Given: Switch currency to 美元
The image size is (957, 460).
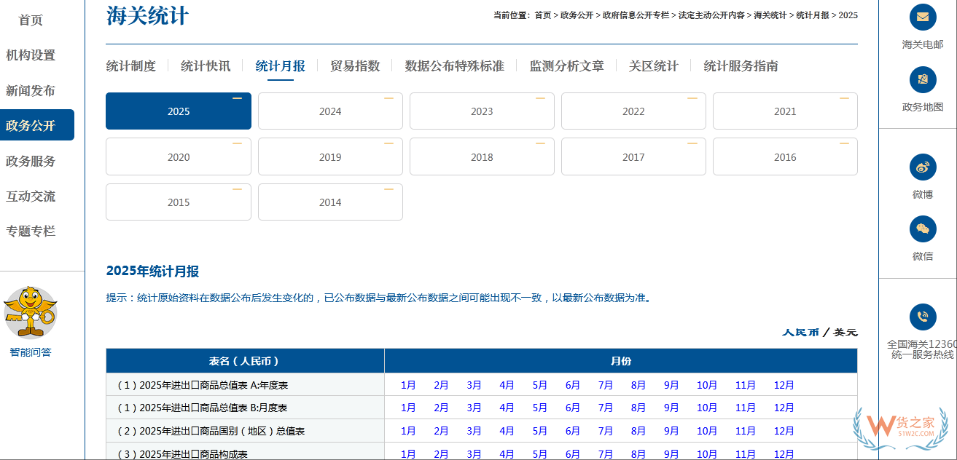Looking at the screenshot, I should click(x=845, y=331).
